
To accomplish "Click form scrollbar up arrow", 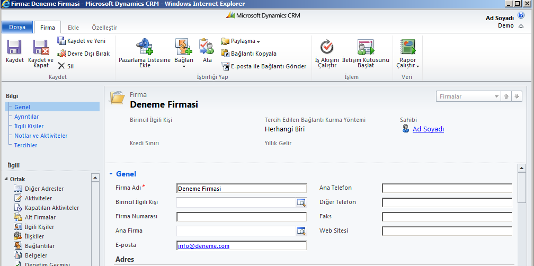I will 521,168.
